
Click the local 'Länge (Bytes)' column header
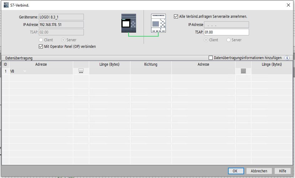[109, 64]
